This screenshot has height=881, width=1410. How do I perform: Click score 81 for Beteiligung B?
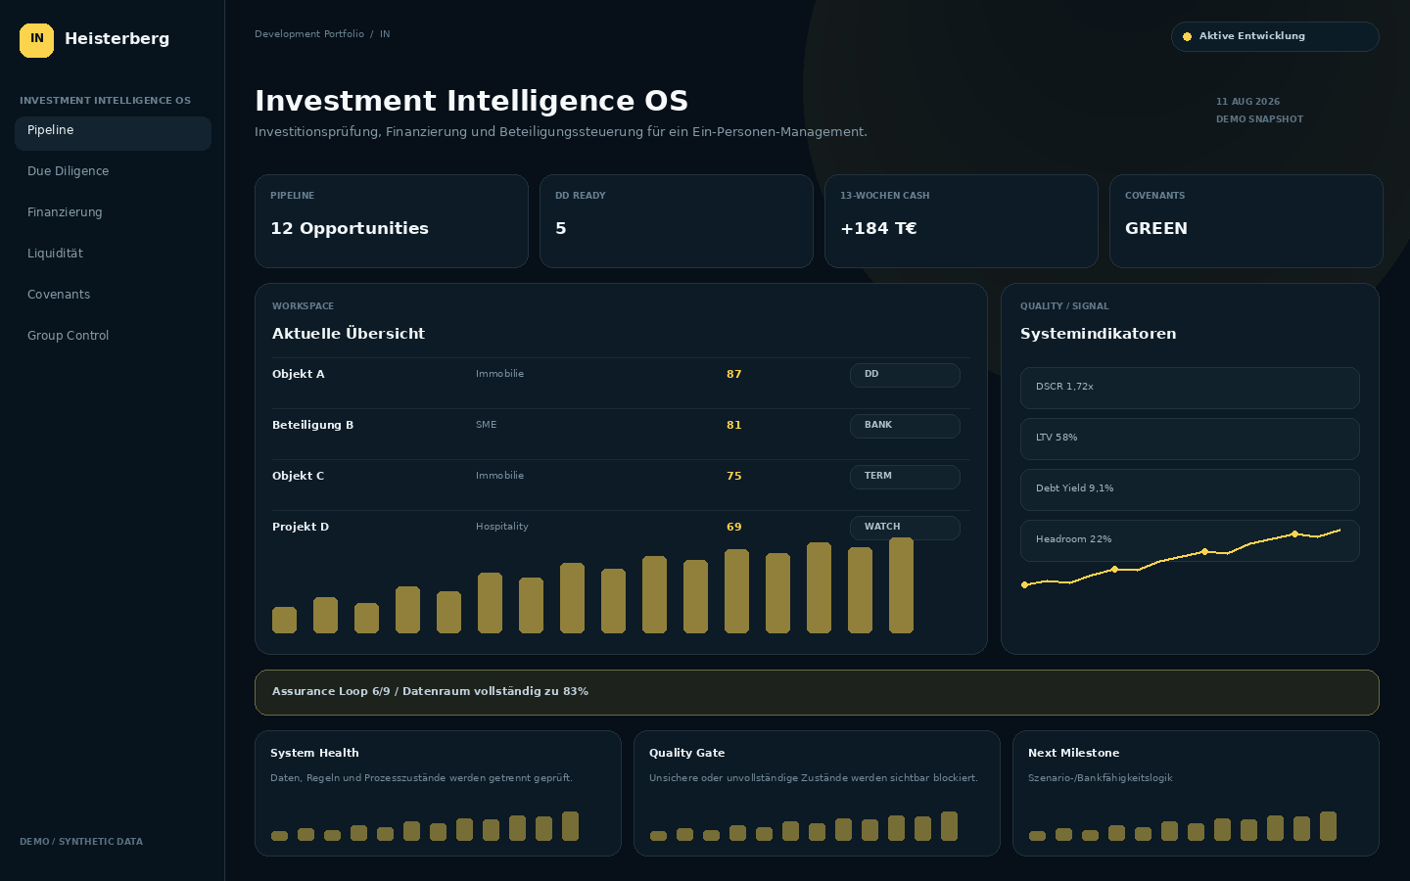point(734,425)
